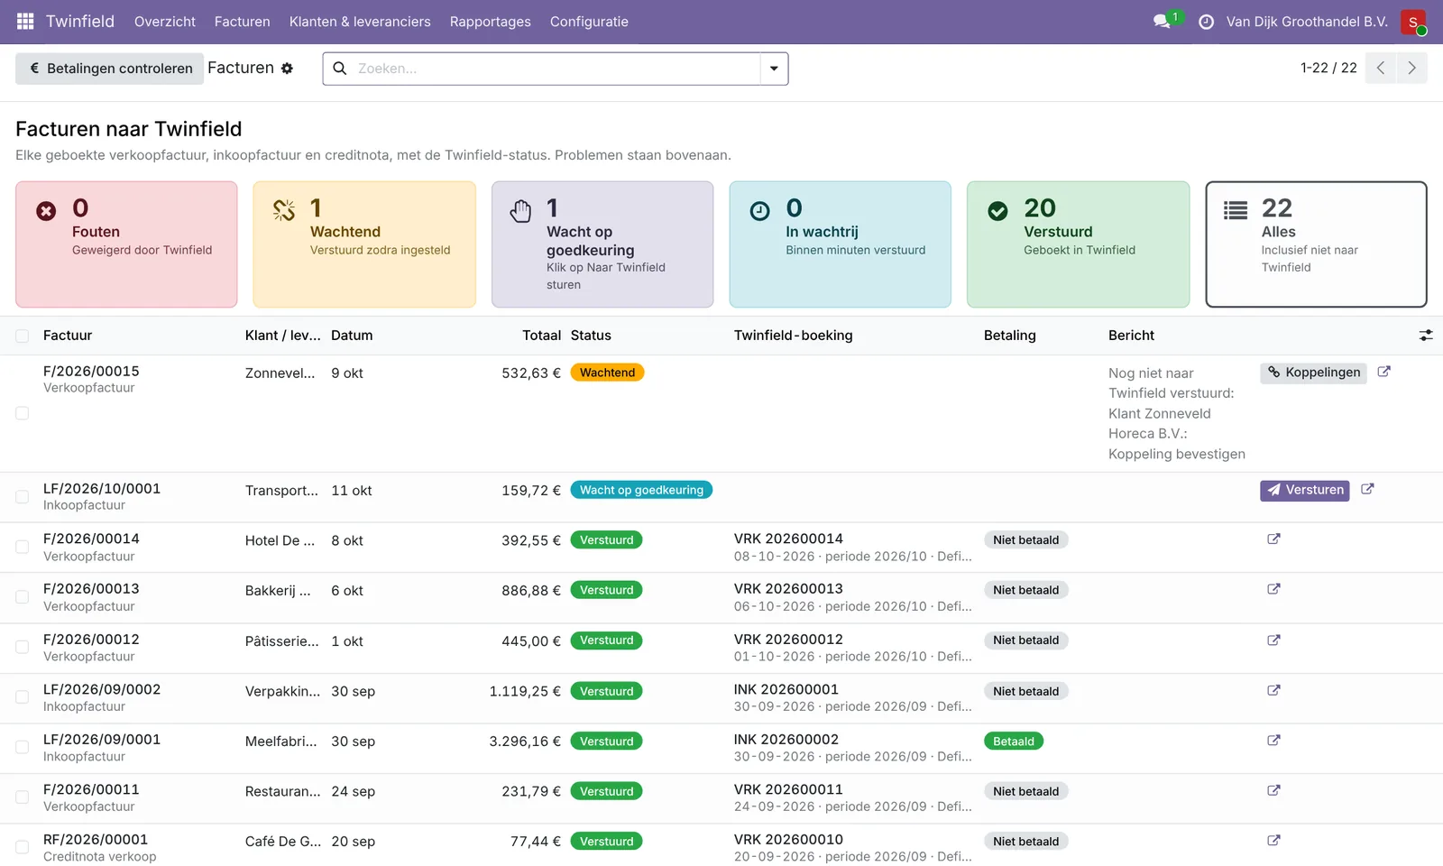
Task: Open external link for RF/2026/00001
Action: [x=1273, y=841]
